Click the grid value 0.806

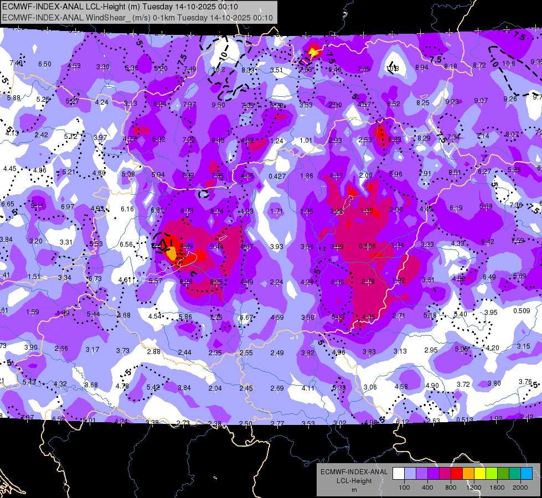pyautogui.click(x=368, y=246)
